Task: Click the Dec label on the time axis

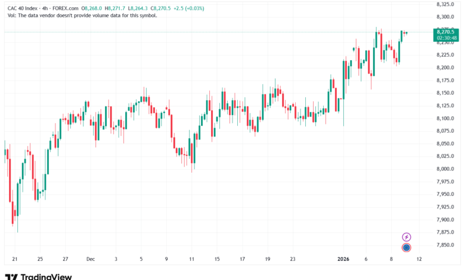Action: click(91, 259)
